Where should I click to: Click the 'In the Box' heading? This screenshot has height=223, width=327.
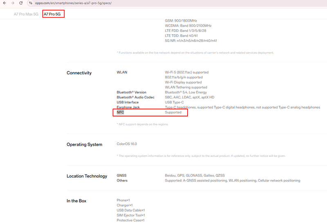[x=76, y=201]
